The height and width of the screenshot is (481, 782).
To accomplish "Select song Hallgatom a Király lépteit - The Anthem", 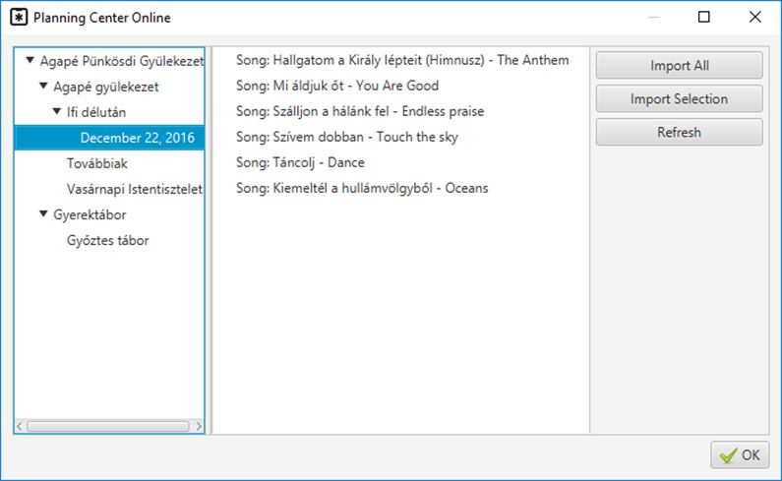I will point(402,60).
